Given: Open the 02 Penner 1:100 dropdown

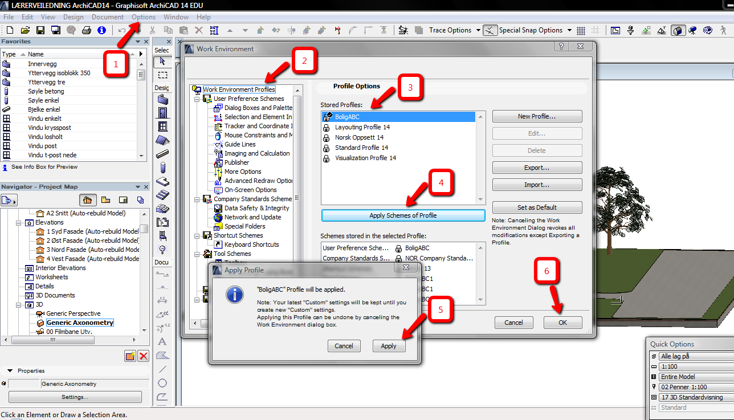Looking at the screenshot, I should click(696, 387).
